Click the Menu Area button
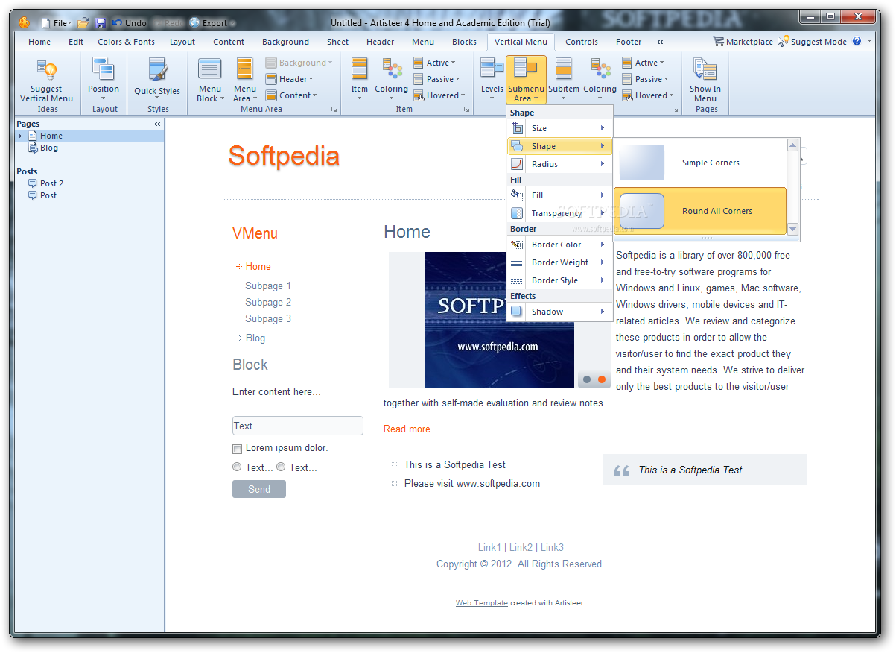This screenshot has width=896, height=653. click(x=245, y=80)
